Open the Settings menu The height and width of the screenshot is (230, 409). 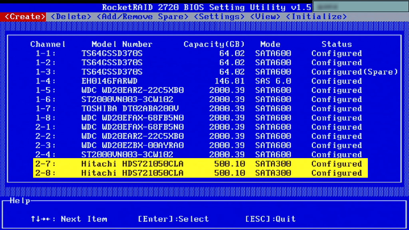pyautogui.click(x=219, y=17)
